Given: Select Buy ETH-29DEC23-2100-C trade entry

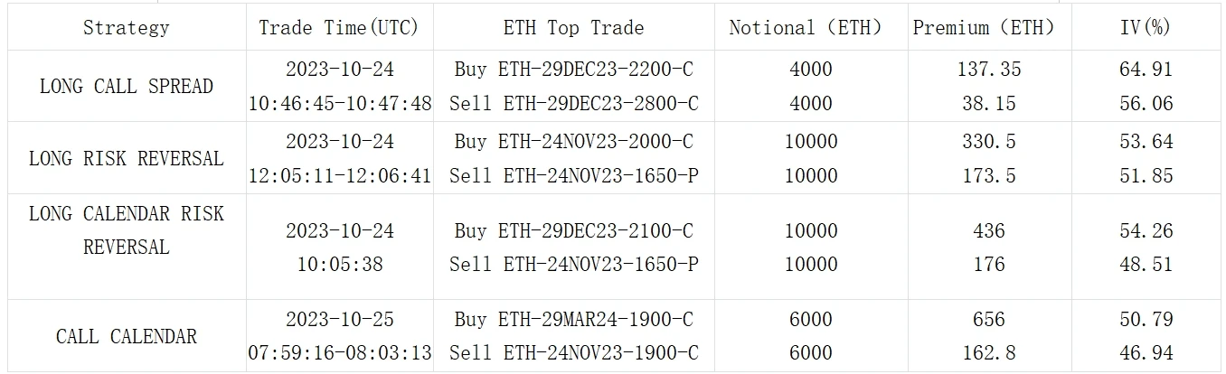Looking at the screenshot, I should [574, 231].
